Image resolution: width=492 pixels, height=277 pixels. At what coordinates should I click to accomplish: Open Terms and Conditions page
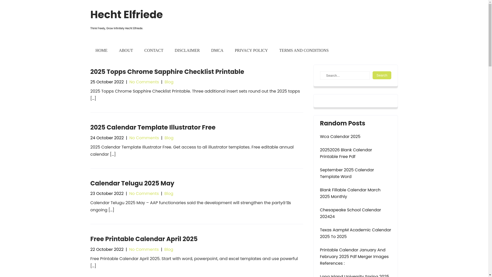(304, 51)
